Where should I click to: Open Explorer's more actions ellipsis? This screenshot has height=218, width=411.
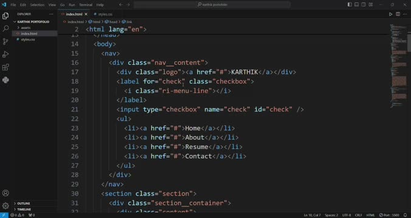(51, 14)
